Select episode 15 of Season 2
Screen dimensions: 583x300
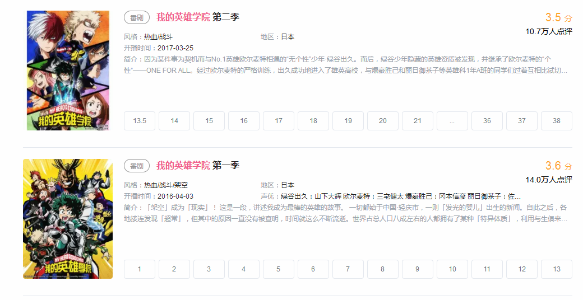pyautogui.click(x=209, y=121)
